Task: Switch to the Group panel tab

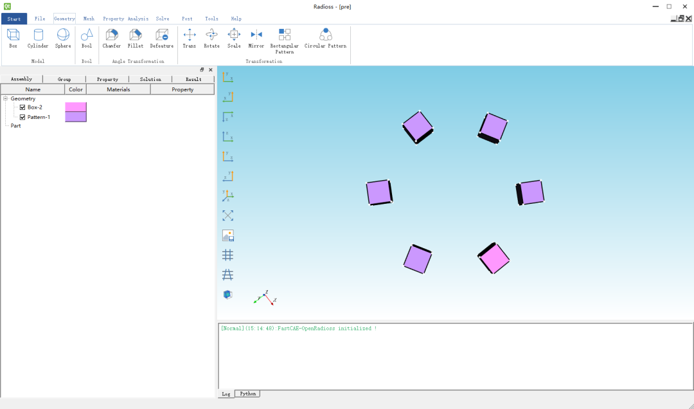Action: pyautogui.click(x=64, y=79)
